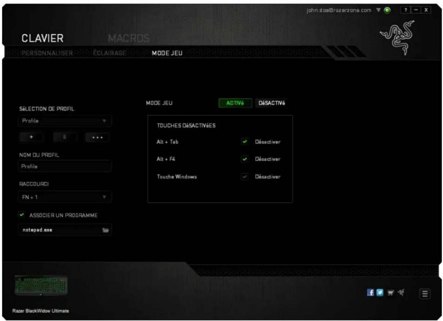The width and height of the screenshot is (443, 321).
Task: Toggle the Alt + Tab Désactiver checkbox
Action: [245, 142]
